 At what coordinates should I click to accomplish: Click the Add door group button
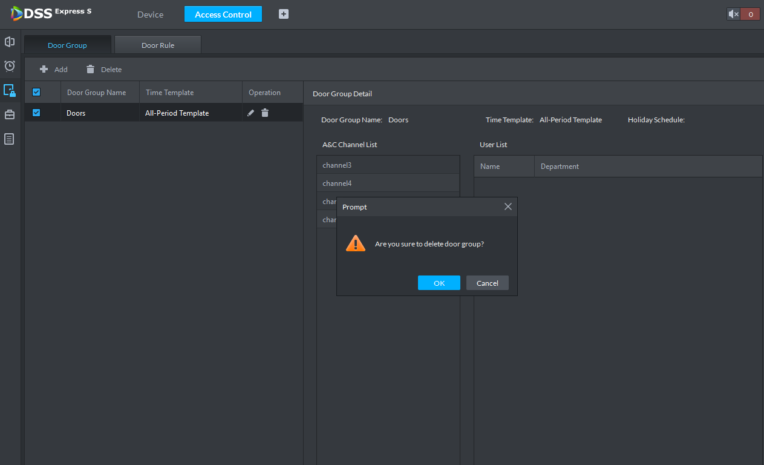pyautogui.click(x=54, y=70)
